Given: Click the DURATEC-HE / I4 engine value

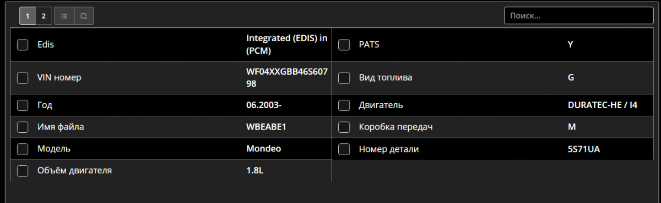Looking at the screenshot, I should 602,105.
